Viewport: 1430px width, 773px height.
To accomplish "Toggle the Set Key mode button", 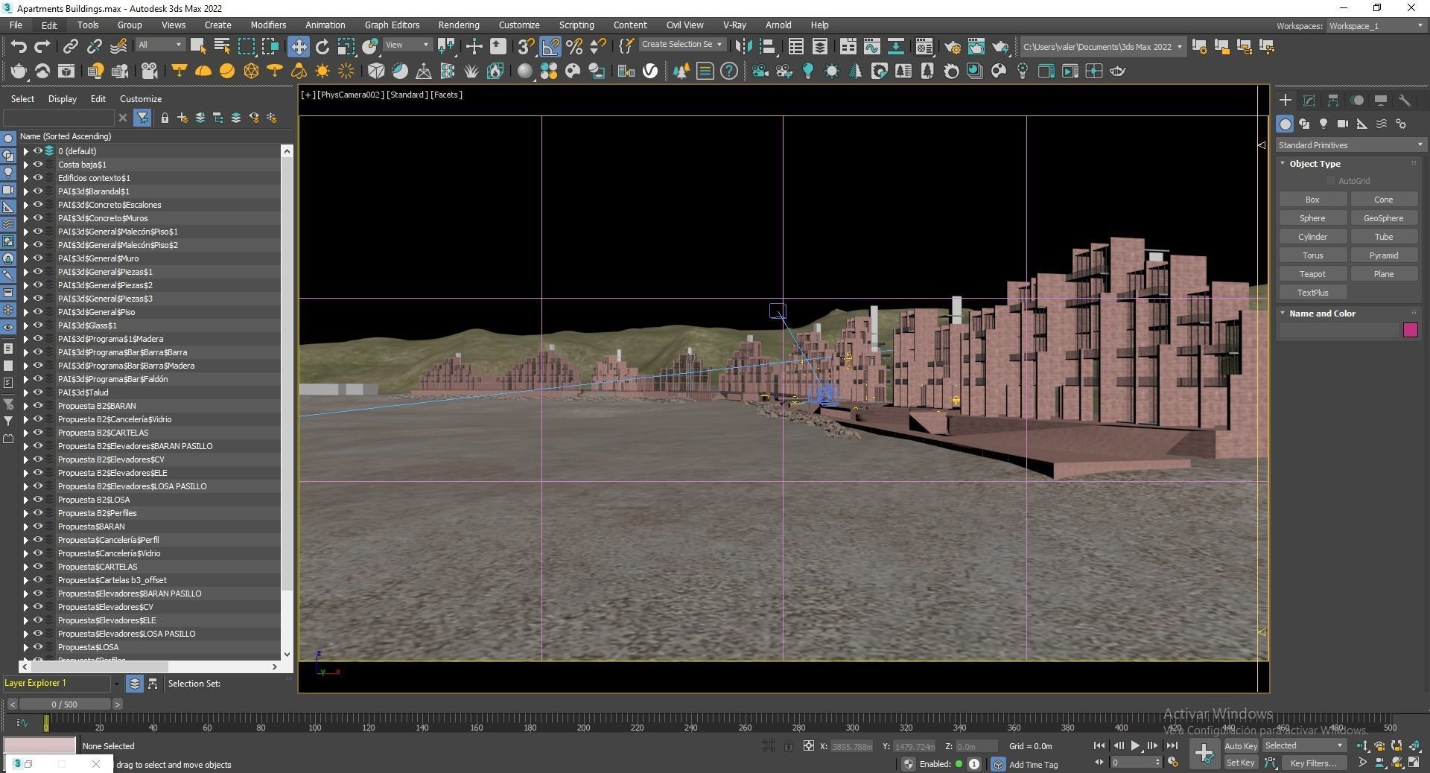I will coord(1240,763).
